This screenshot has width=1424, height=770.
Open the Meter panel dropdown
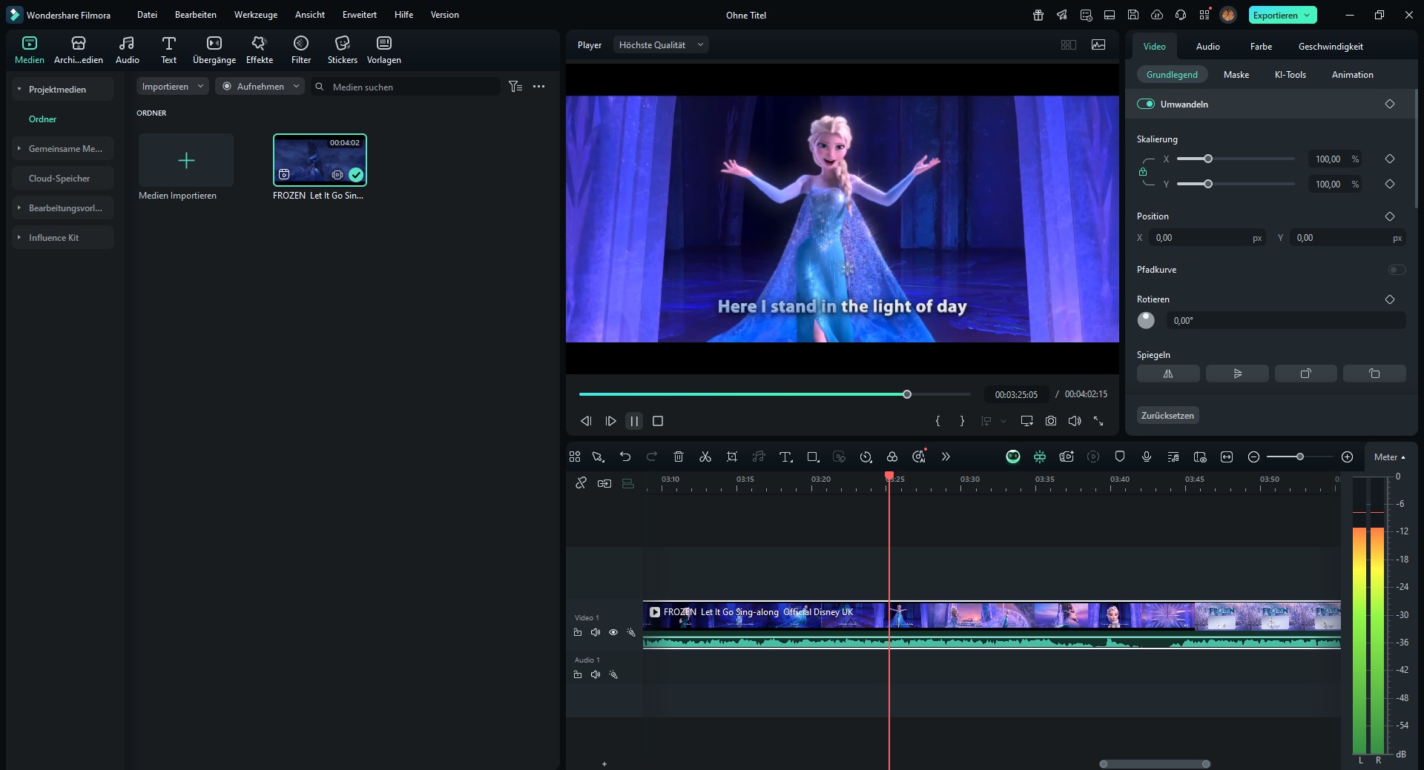point(1389,457)
